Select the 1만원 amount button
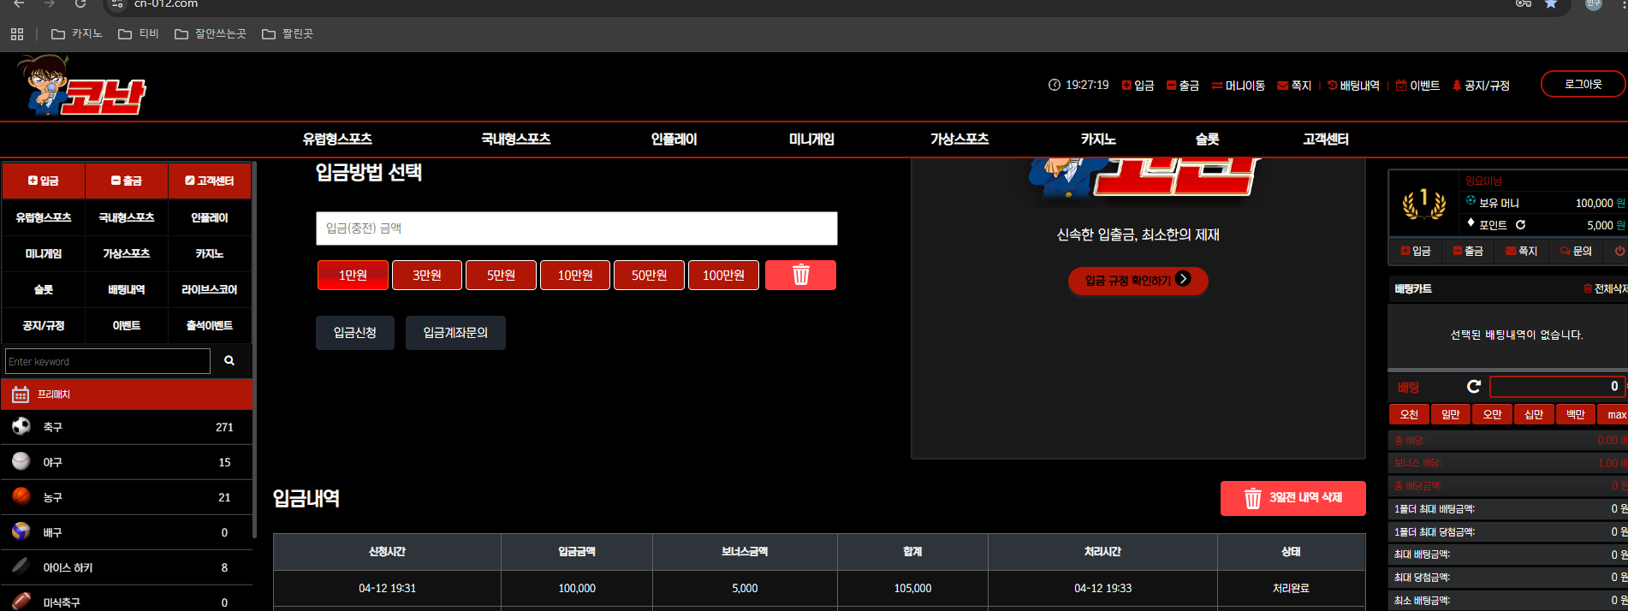 [x=353, y=276]
